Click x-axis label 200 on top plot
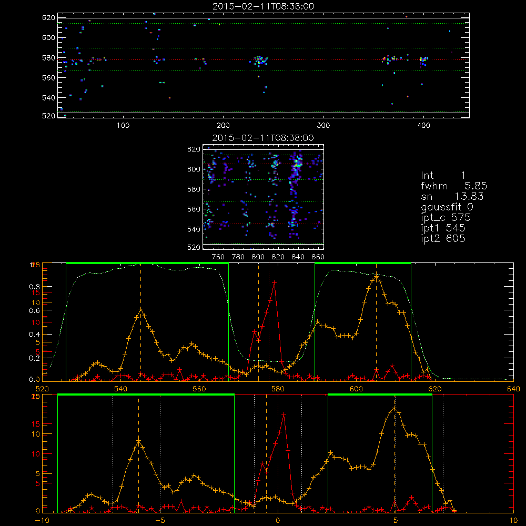The image size is (526, 526). tap(223, 126)
